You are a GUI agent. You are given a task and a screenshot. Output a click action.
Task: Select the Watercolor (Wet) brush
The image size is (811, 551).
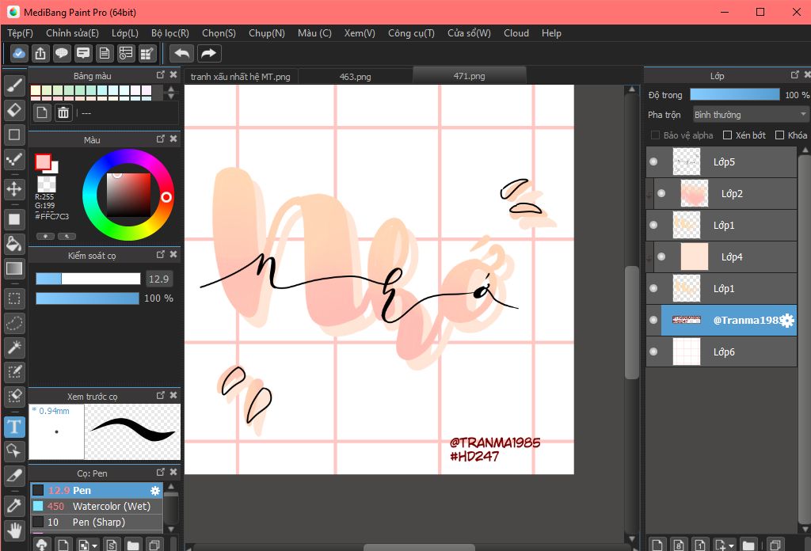[x=96, y=507]
